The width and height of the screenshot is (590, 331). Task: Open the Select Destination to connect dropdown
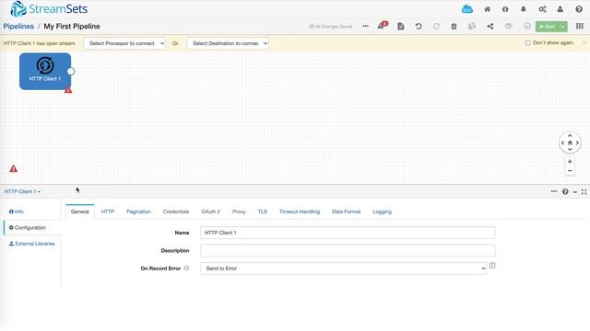228,43
